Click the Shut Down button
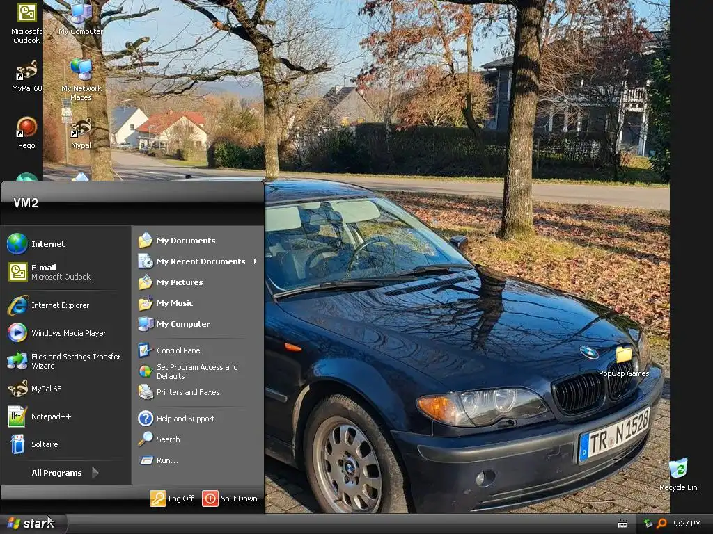 pyautogui.click(x=230, y=499)
